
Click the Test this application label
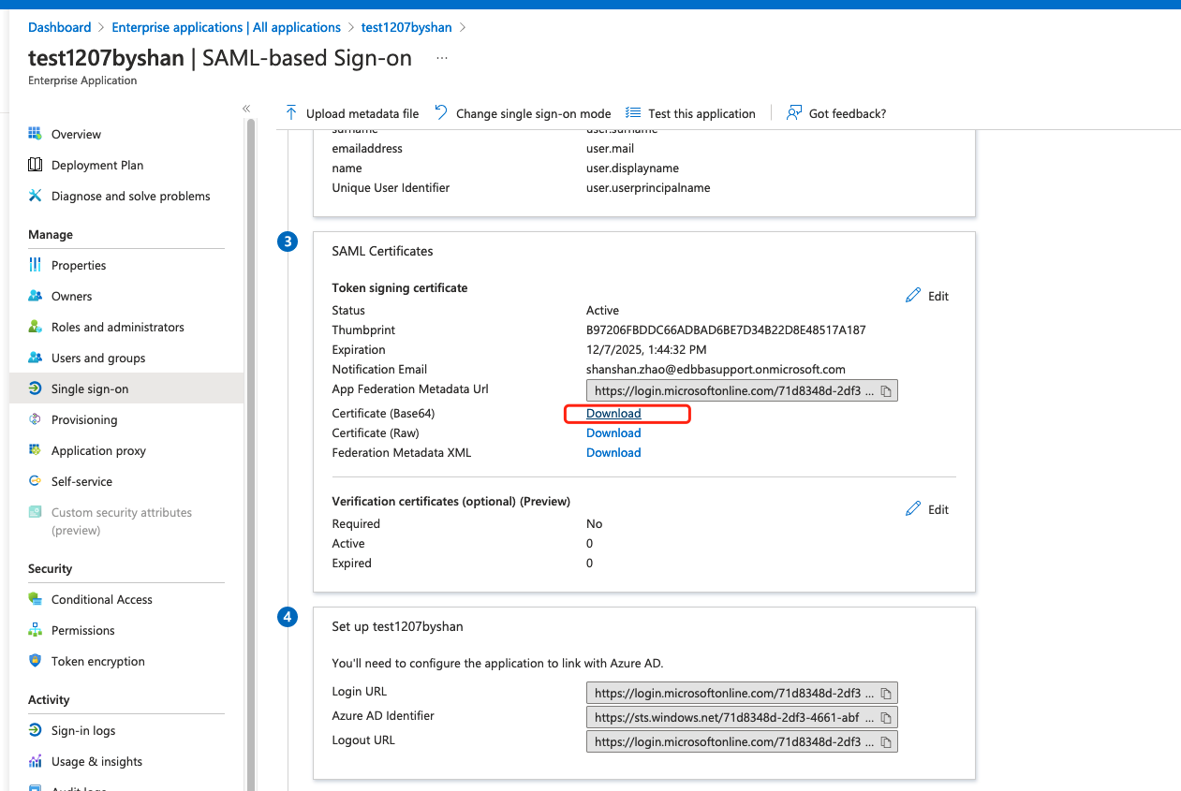(701, 113)
